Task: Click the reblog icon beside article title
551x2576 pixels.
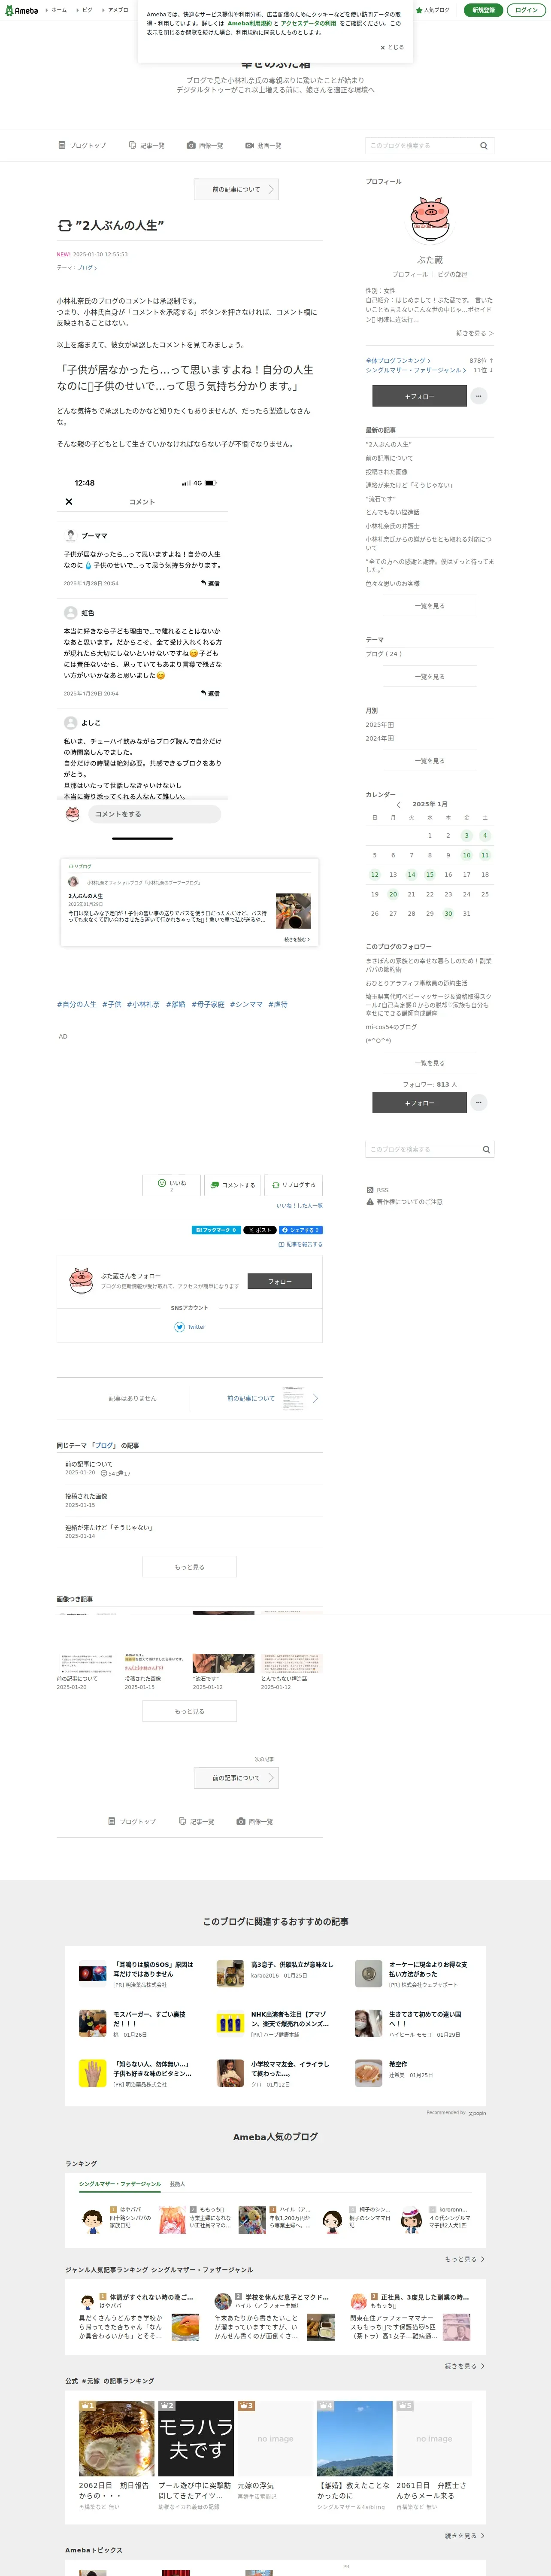Action: (x=64, y=226)
